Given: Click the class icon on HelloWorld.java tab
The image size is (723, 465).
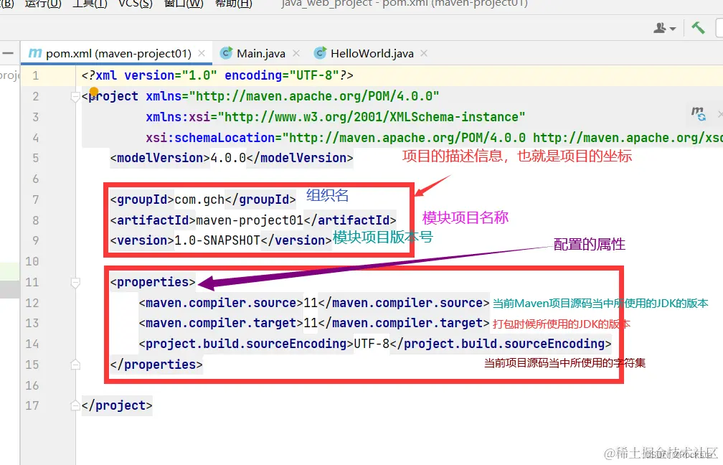Looking at the screenshot, I should click(x=320, y=53).
